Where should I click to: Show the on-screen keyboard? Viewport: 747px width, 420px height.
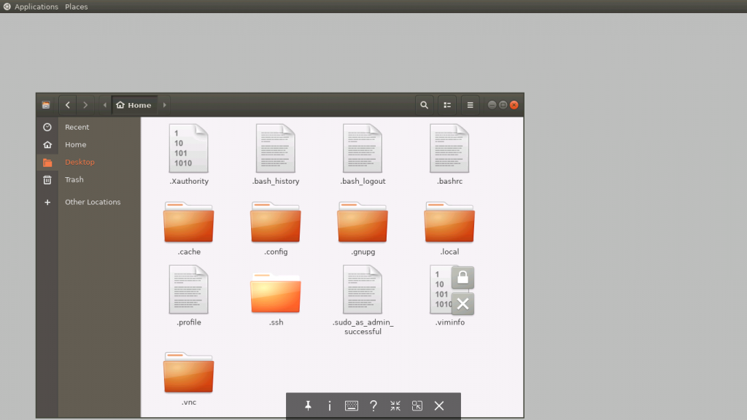tap(352, 406)
